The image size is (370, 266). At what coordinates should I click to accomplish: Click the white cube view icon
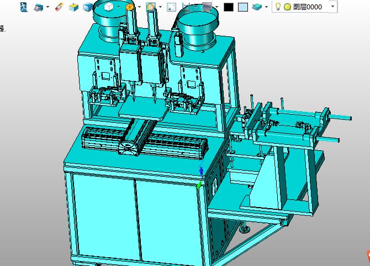click(109, 7)
